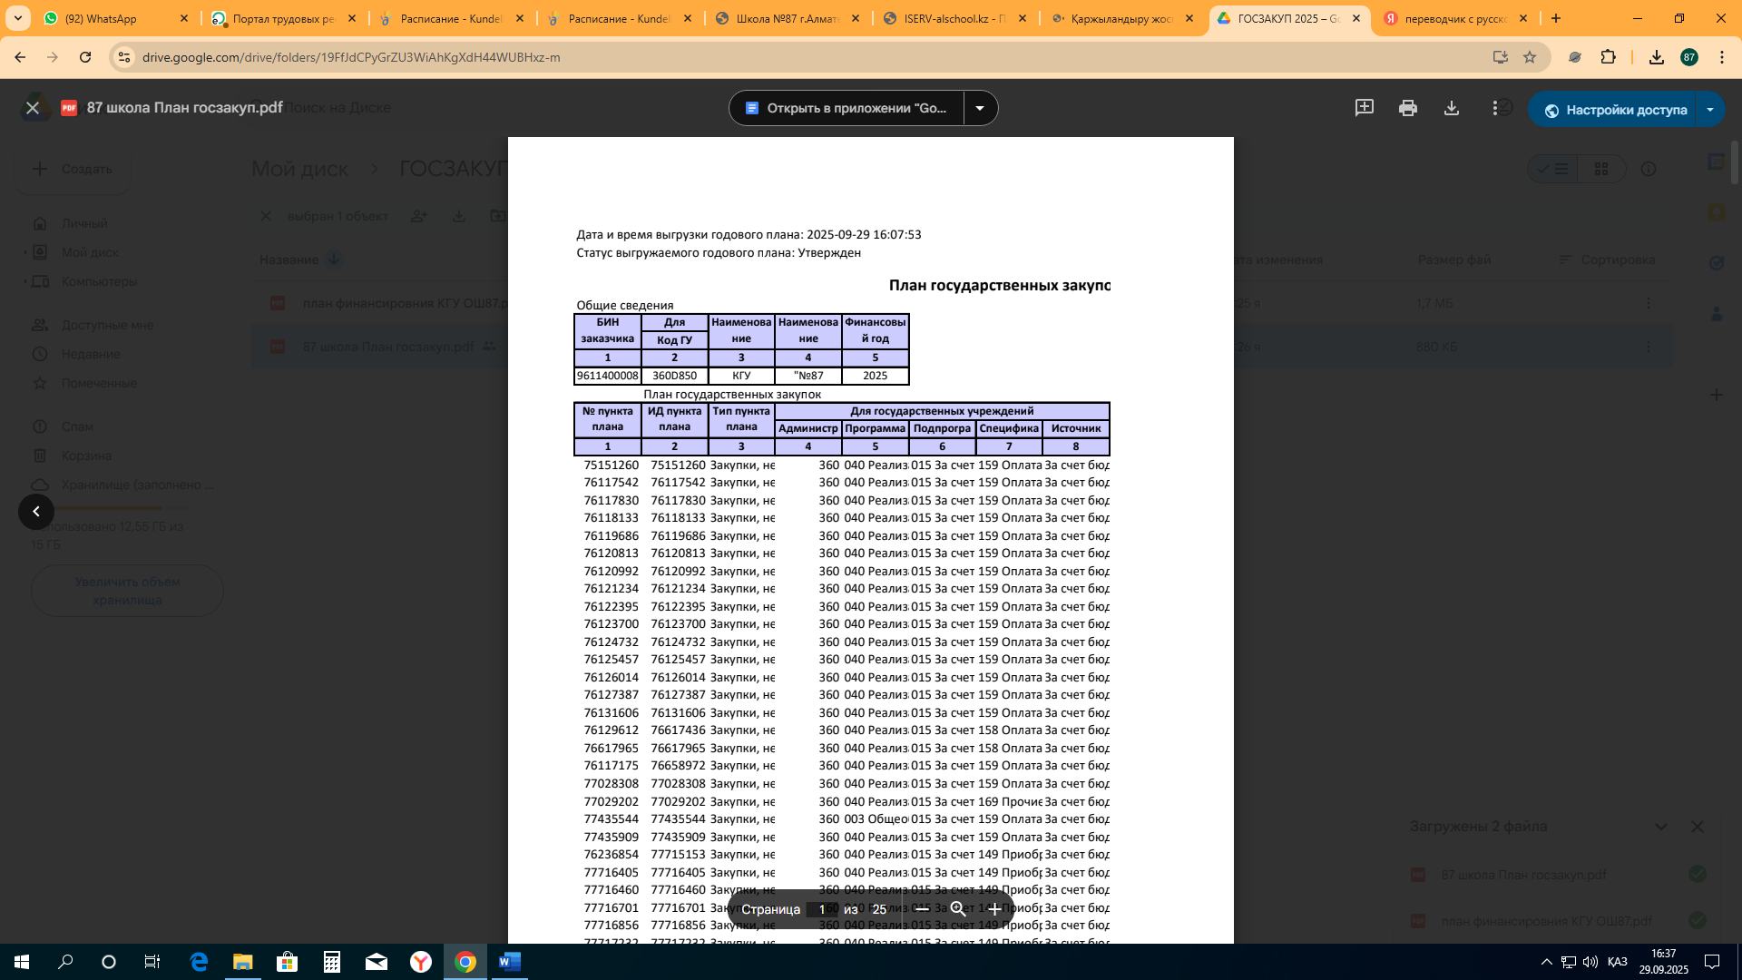Switch to Word on the taskbar
1742x980 pixels.
click(510, 962)
